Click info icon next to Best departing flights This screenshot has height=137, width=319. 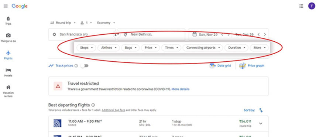pyautogui.click(x=93, y=105)
